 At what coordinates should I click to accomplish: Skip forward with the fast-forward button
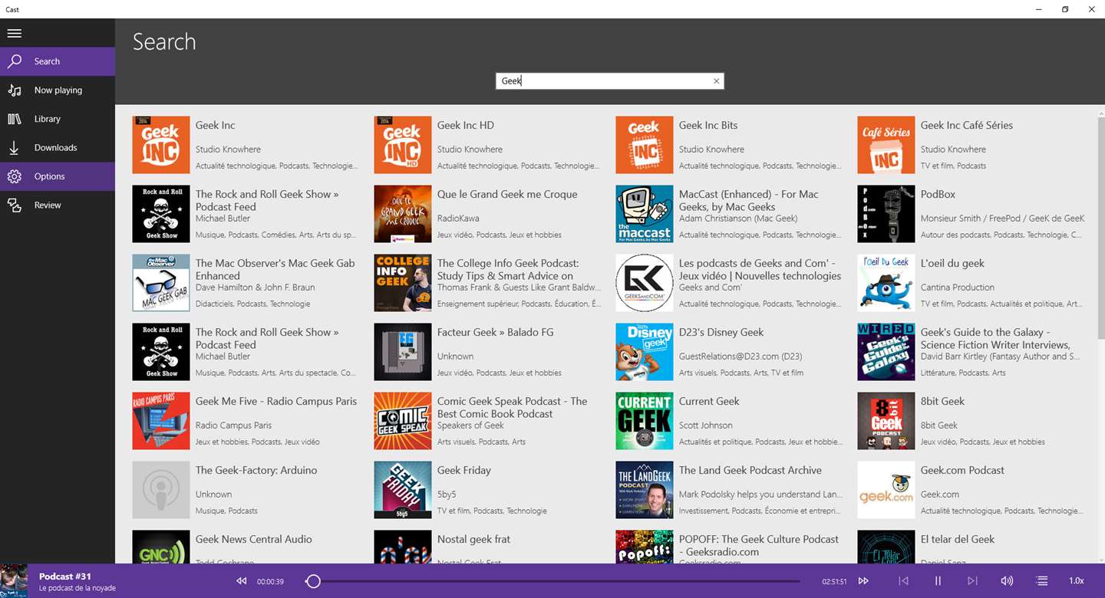point(863,581)
